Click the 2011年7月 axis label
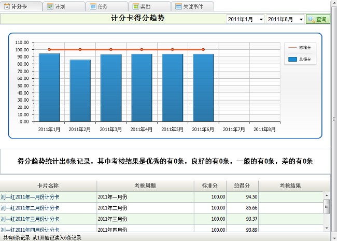 234,129
